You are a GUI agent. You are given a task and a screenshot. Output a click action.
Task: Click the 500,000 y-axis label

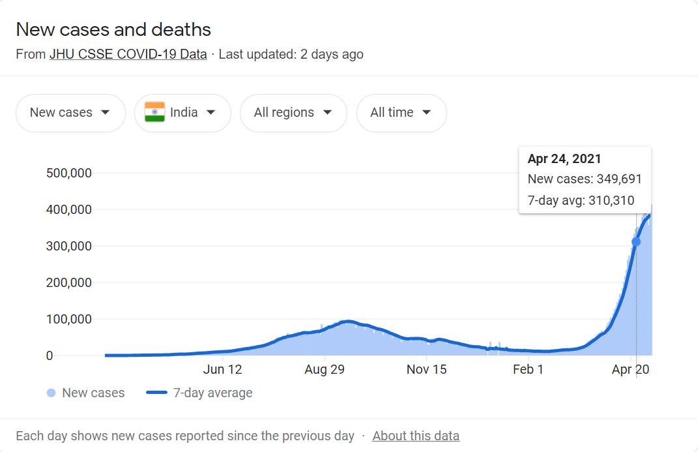pyautogui.click(x=68, y=173)
